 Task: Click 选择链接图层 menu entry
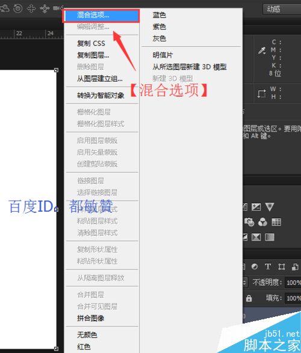(x=101, y=192)
